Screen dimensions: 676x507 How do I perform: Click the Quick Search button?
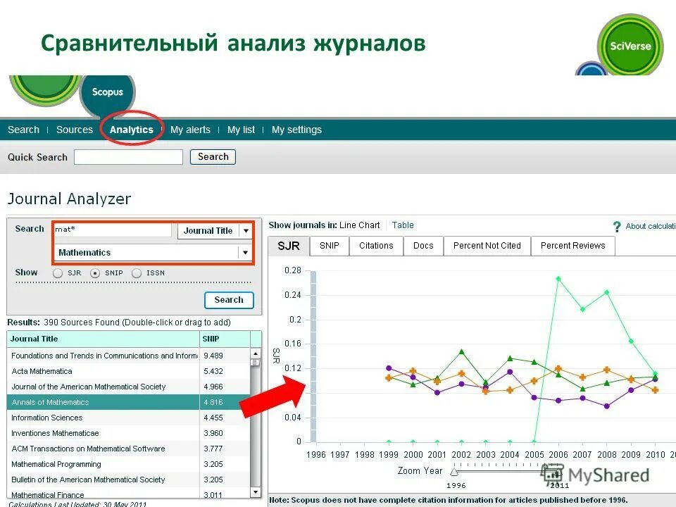click(x=213, y=157)
